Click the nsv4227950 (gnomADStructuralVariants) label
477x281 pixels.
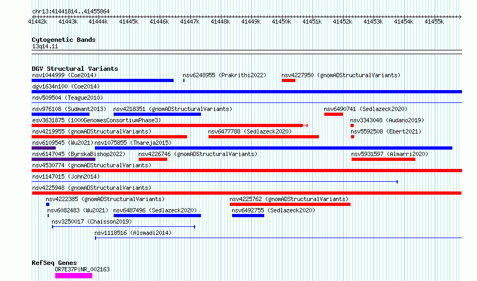point(341,75)
